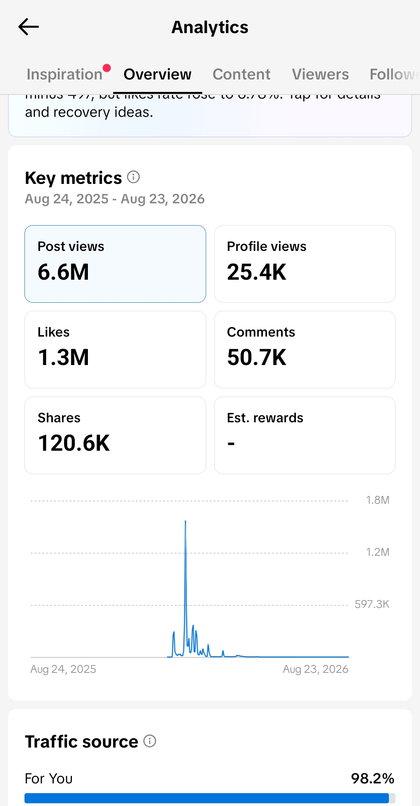Open the partially visible Followers tab
This screenshot has height=806, width=420.
click(x=394, y=74)
